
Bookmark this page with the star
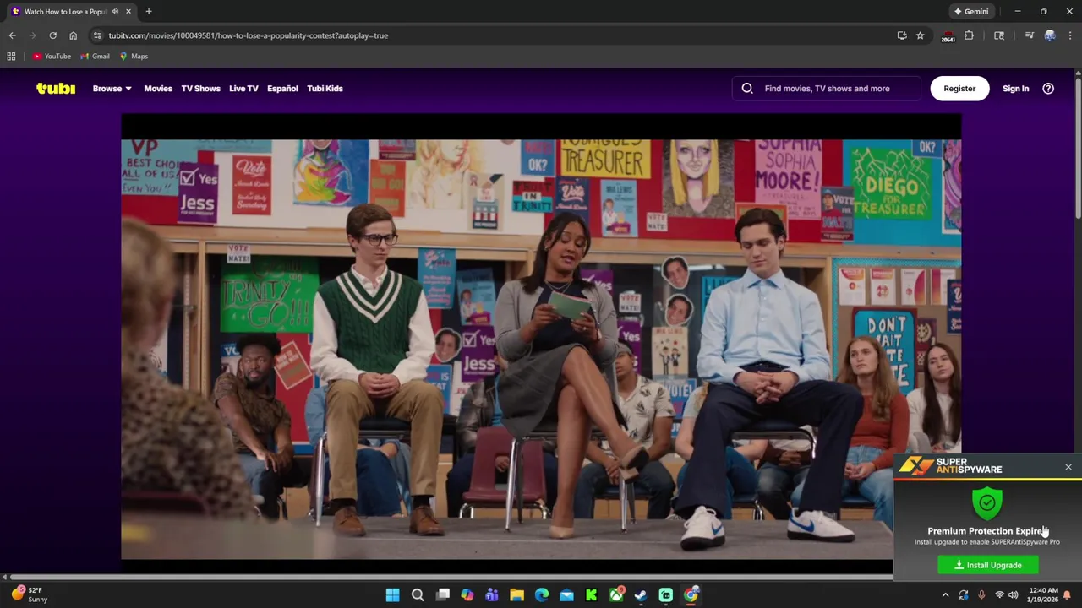pyautogui.click(x=920, y=35)
